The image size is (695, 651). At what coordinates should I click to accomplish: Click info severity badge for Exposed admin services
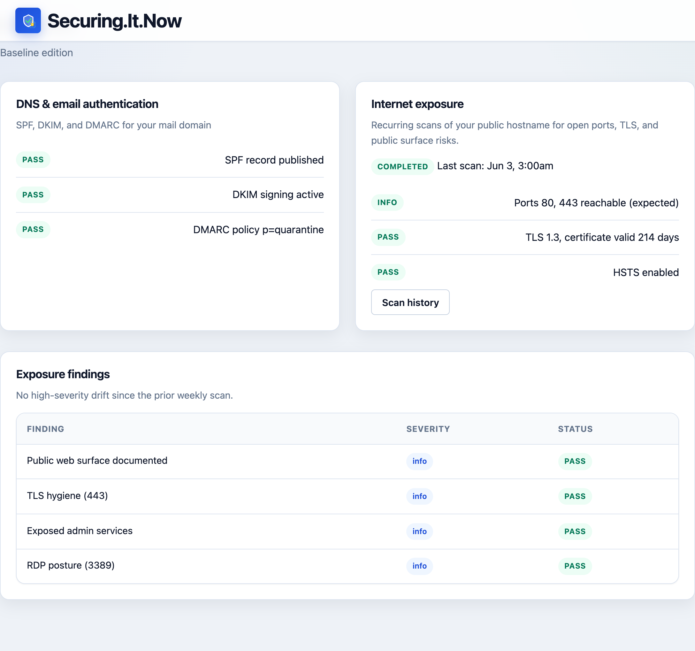click(419, 532)
